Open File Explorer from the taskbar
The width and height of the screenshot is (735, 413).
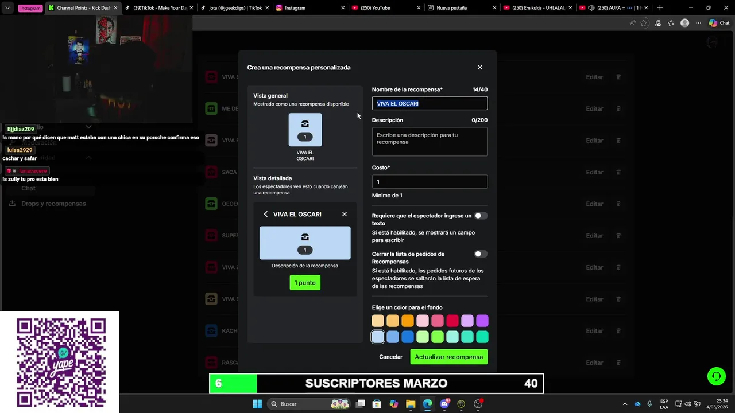coord(411,404)
